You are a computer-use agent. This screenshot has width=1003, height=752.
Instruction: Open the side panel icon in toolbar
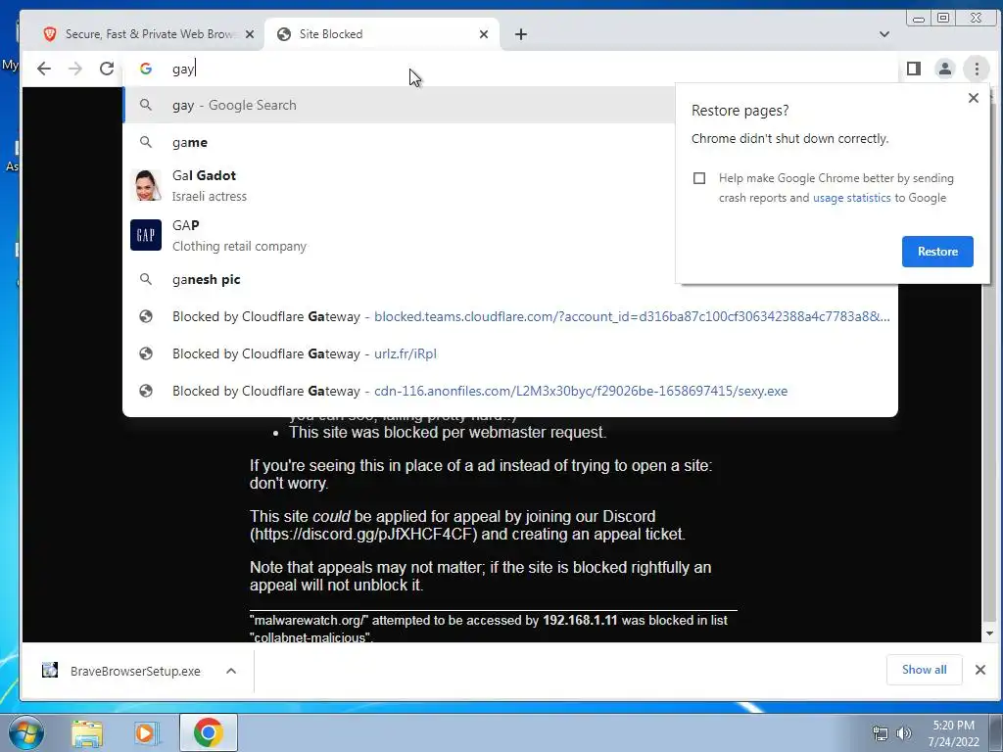pyautogui.click(x=914, y=69)
